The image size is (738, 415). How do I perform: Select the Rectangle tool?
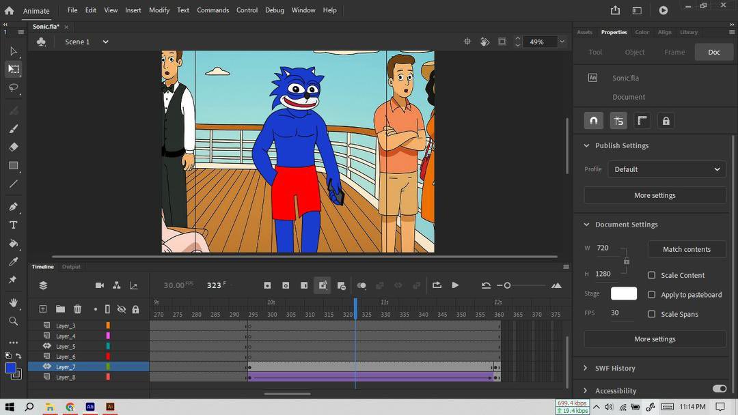13,165
